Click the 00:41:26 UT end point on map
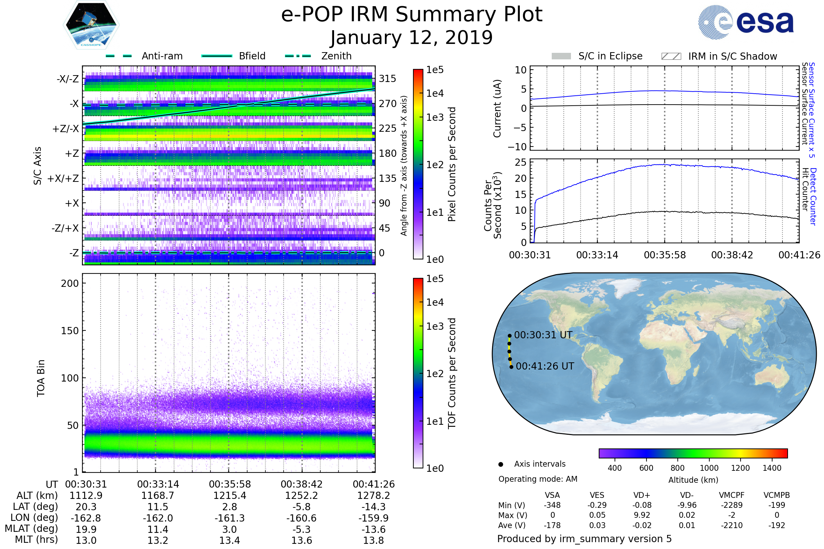 pyautogui.click(x=512, y=367)
